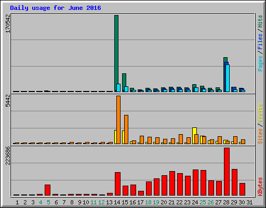Select the orange Sites bar for day 15

[126, 129]
